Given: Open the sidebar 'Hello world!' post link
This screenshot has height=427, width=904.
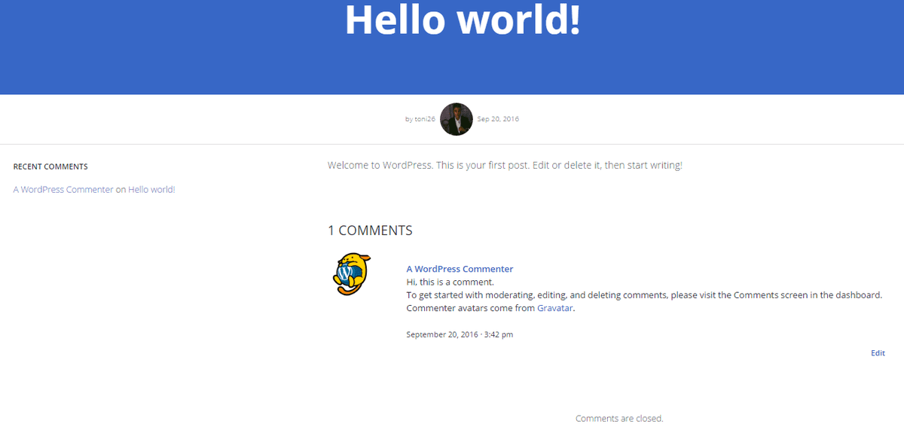Looking at the screenshot, I should (151, 190).
